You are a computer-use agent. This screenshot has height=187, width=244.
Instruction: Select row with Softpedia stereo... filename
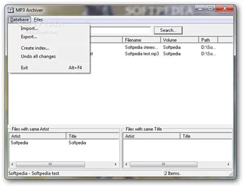click(141, 47)
